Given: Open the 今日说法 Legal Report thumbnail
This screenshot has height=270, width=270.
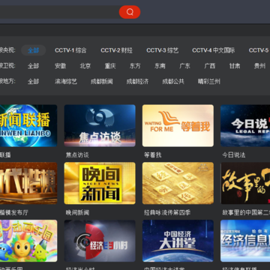Looking at the screenshot, I should click(x=245, y=125).
